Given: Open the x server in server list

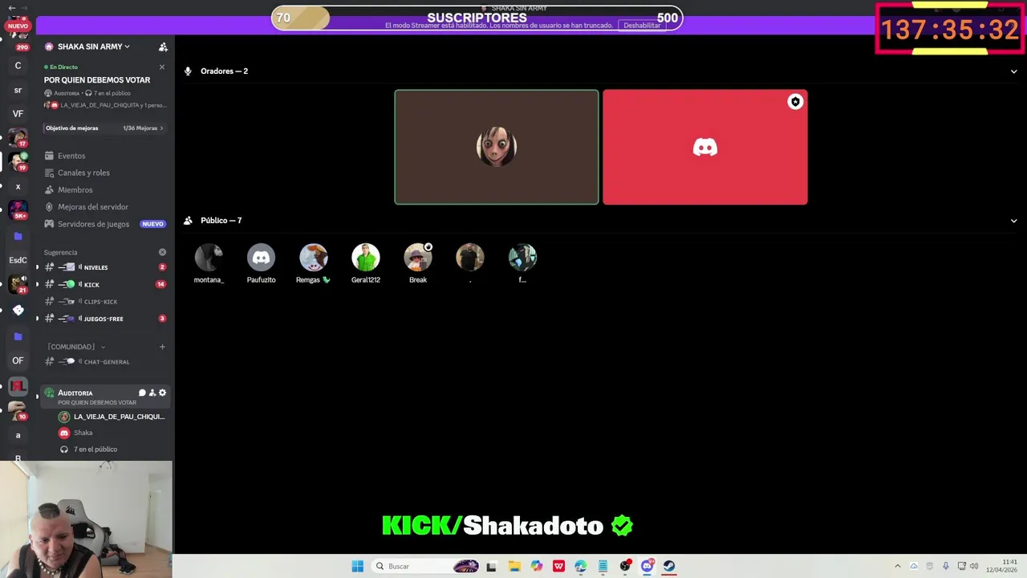Looking at the screenshot, I should [x=18, y=186].
